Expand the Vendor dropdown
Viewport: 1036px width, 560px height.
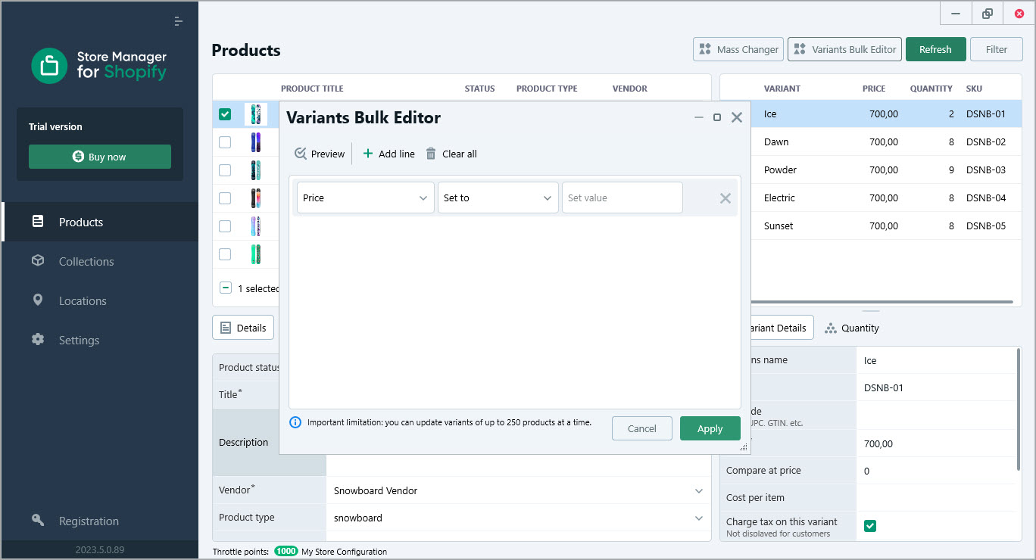pos(699,490)
